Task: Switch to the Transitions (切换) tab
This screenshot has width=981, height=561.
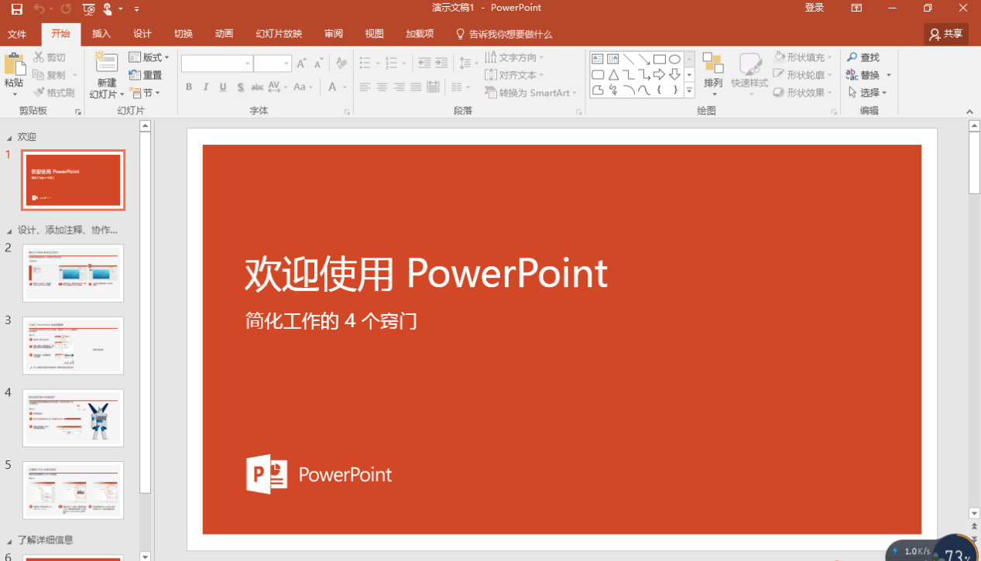Action: [184, 34]
